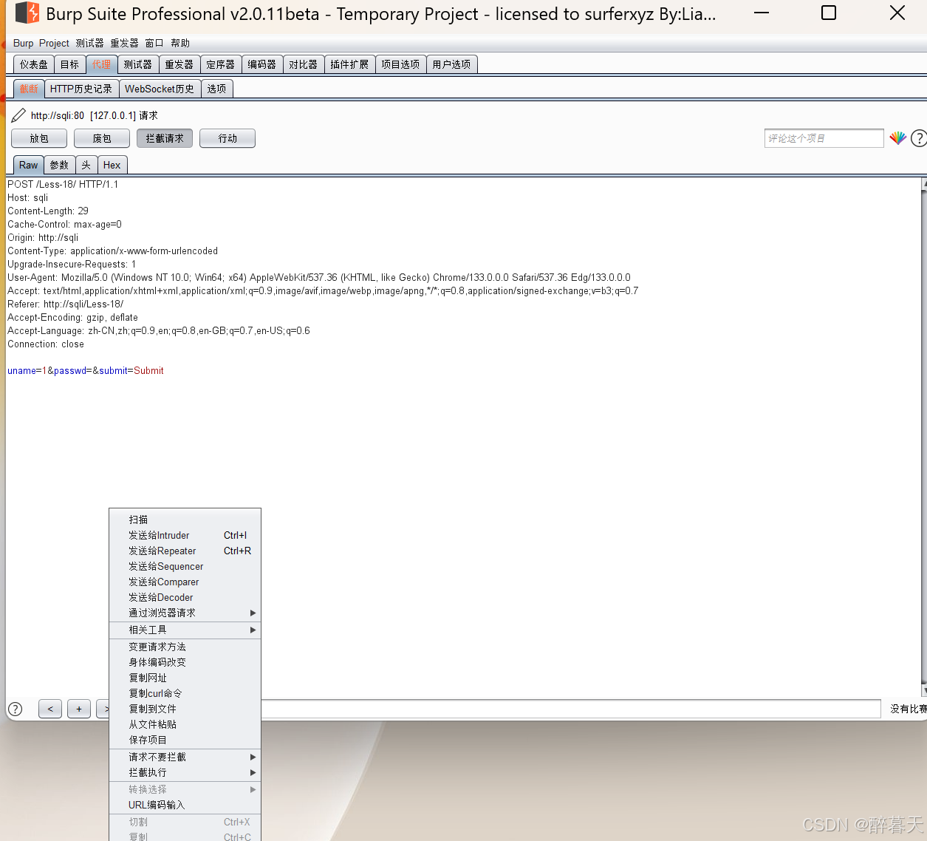Select the 截断 sub-tab
This screenshot has width=927, height=841.
[x=29, y=89]
